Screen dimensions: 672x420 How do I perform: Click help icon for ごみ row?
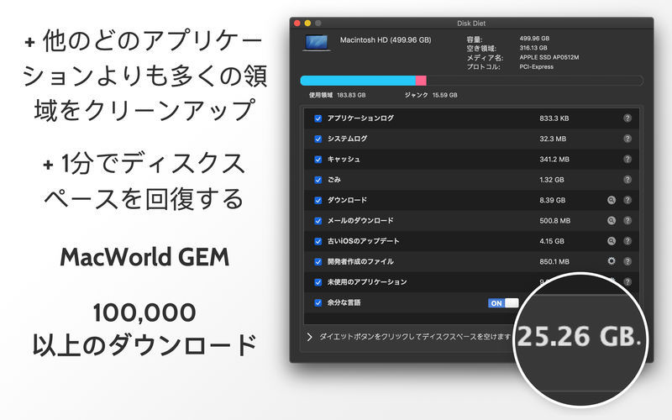627,180
